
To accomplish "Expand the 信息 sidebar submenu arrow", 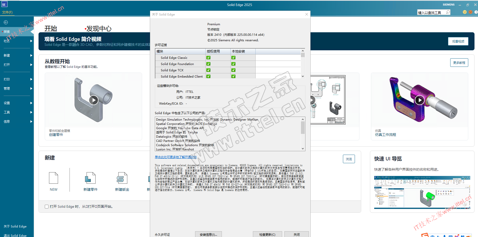I will (x=31, y=121).
